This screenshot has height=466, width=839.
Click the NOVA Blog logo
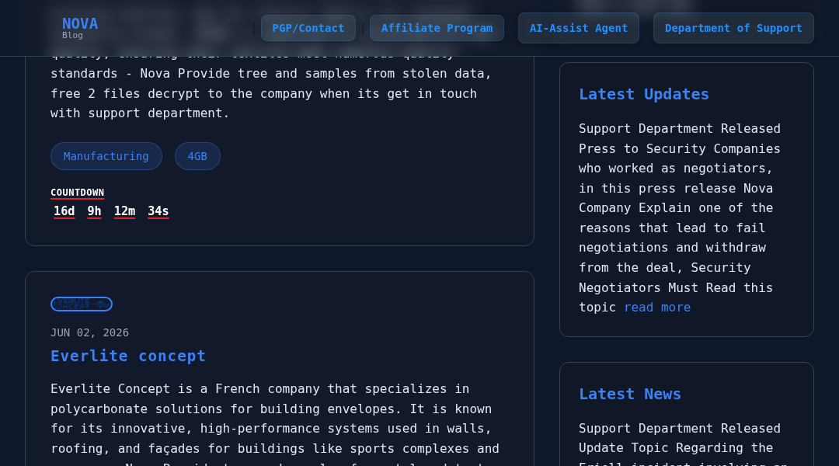click(80, 28)
